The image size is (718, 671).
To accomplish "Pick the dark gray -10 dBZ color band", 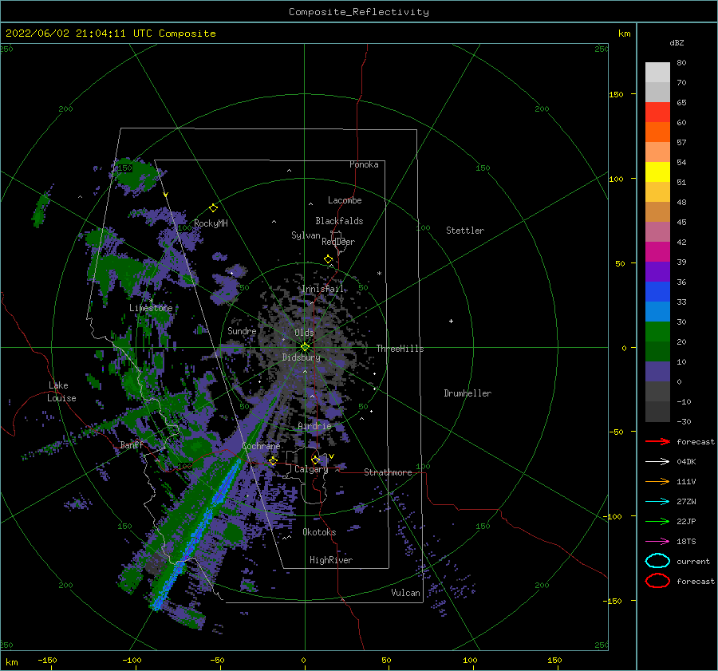I will [657, 412].
